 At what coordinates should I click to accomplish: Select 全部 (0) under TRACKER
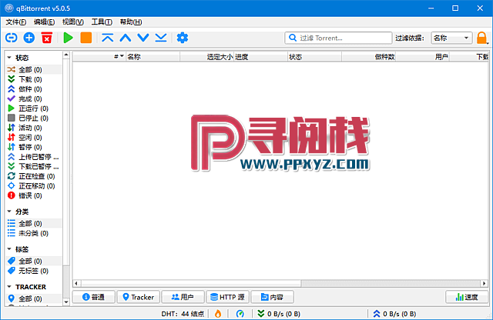34,298
